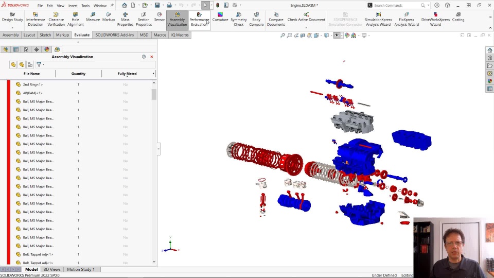Sort by File Name column header
The height and width of the screenshot is (278, 494).
point(31,74)
